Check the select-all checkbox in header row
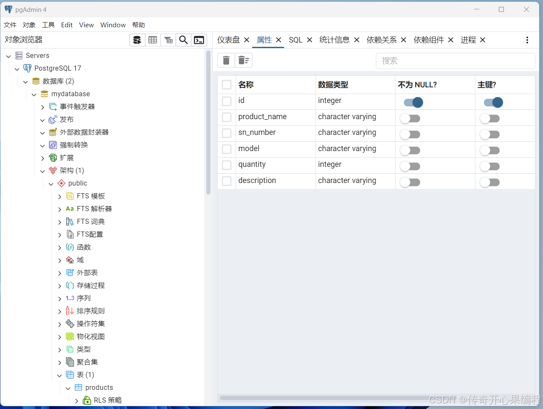 click(227, 85)
